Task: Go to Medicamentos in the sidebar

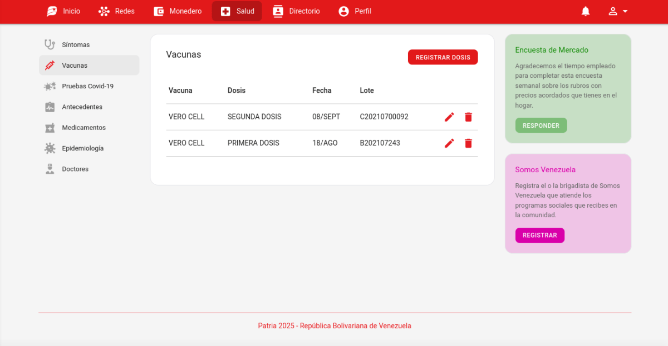Action: (x=83, y=128)
